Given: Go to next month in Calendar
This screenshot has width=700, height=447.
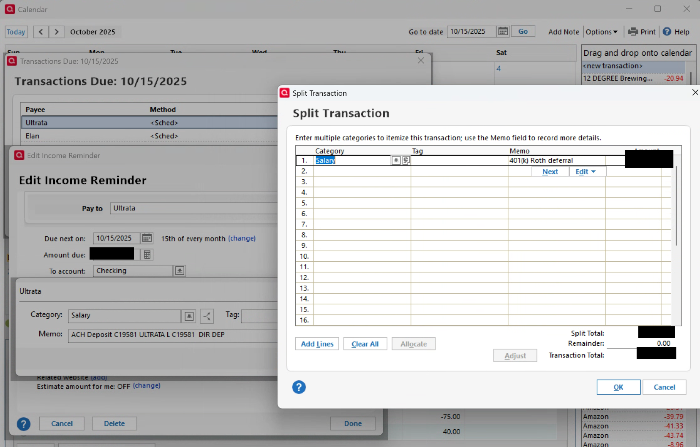Looking at the screenshot, I should tap(57, 32).
